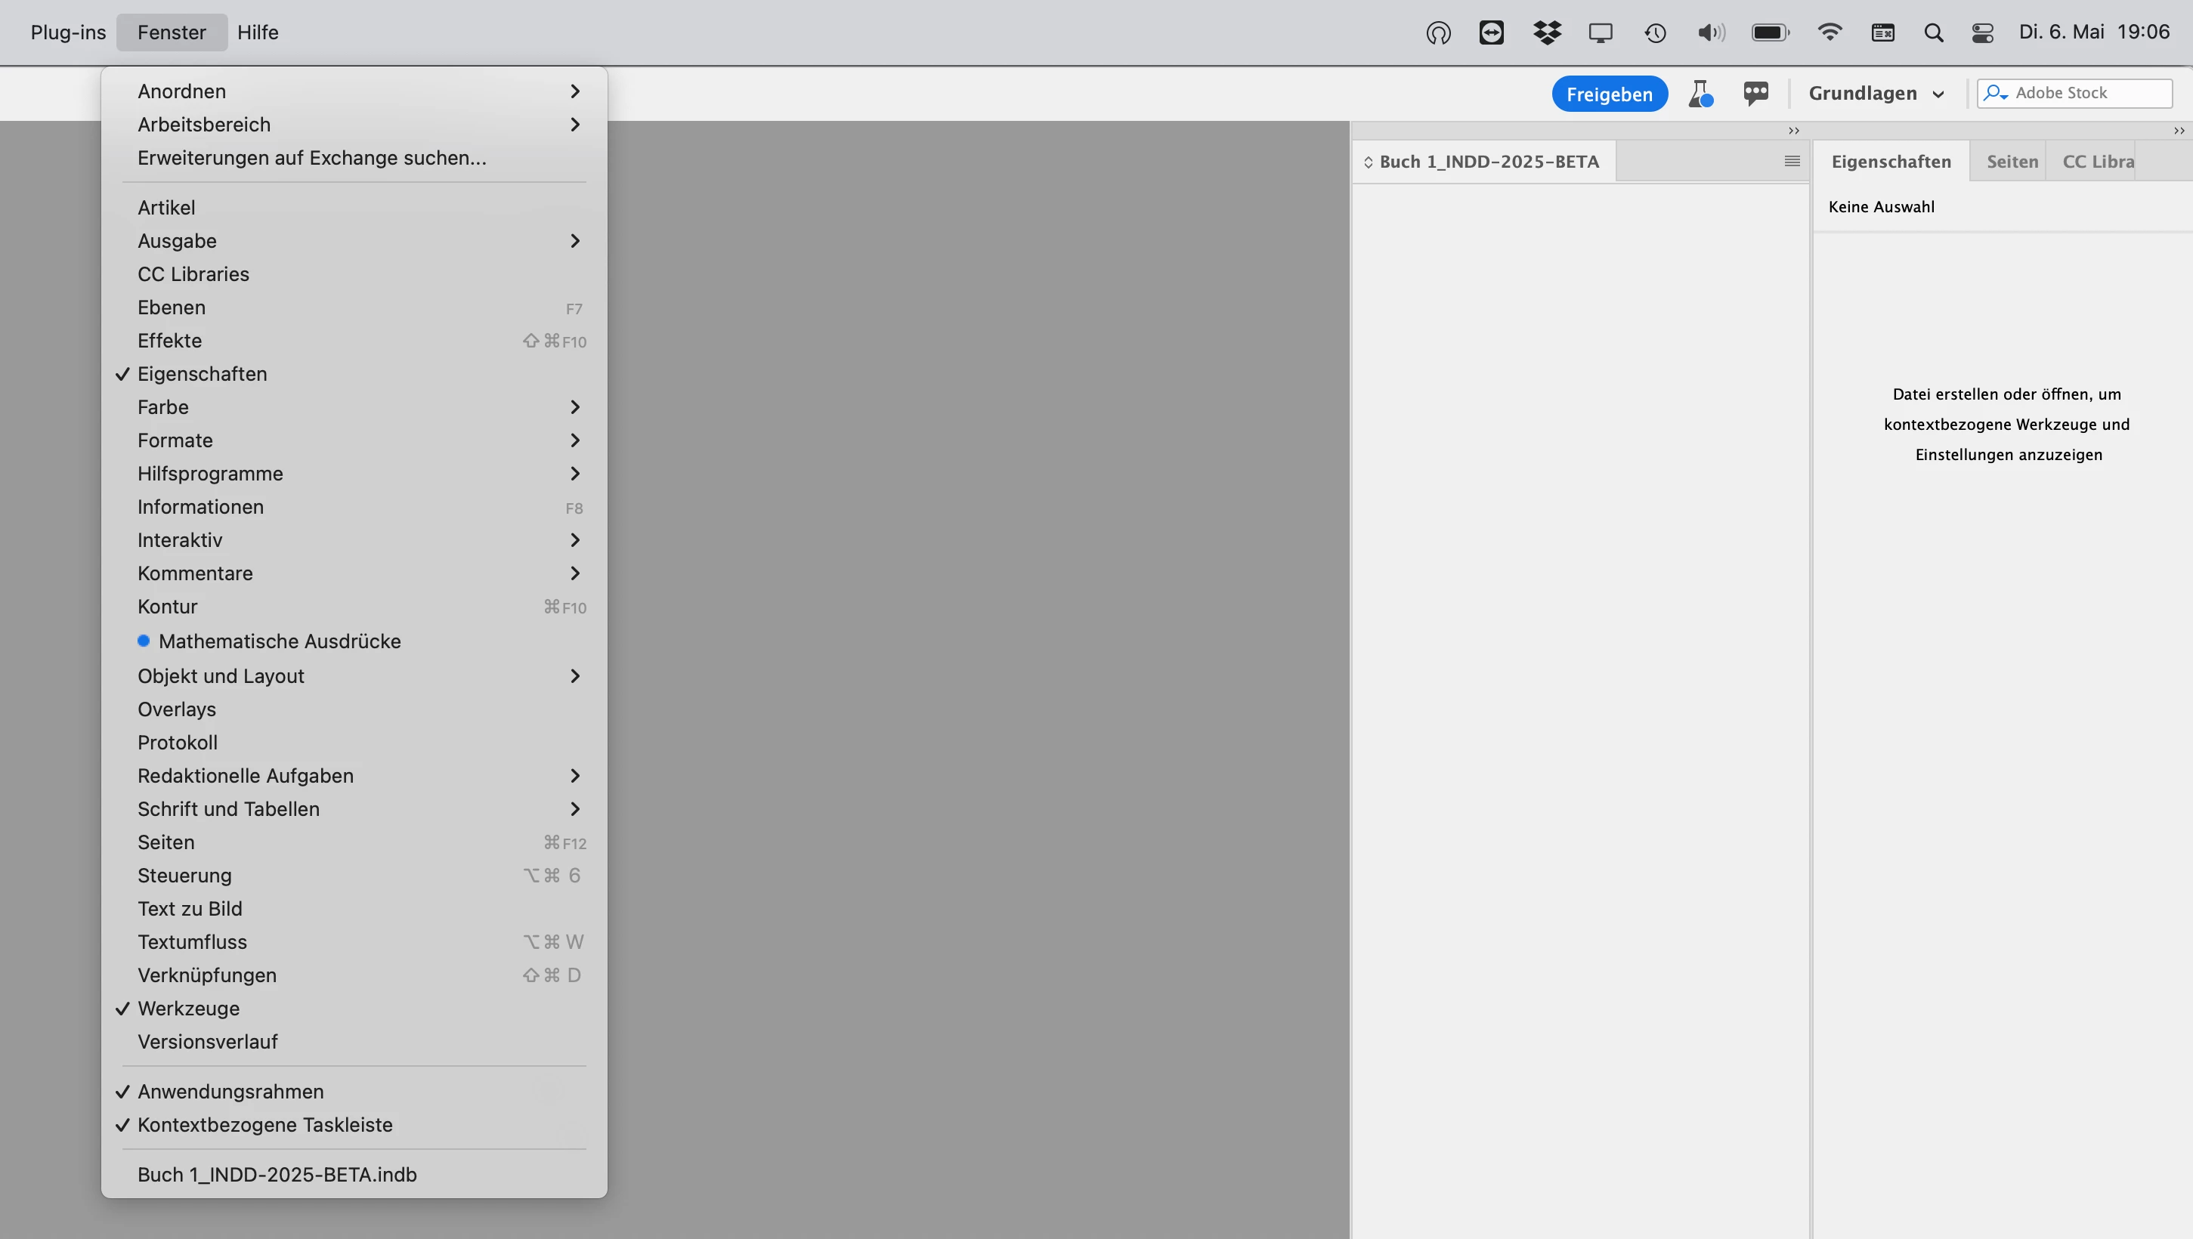
Task: Click the Time Machine clock icon
Action: (1655, 32)
